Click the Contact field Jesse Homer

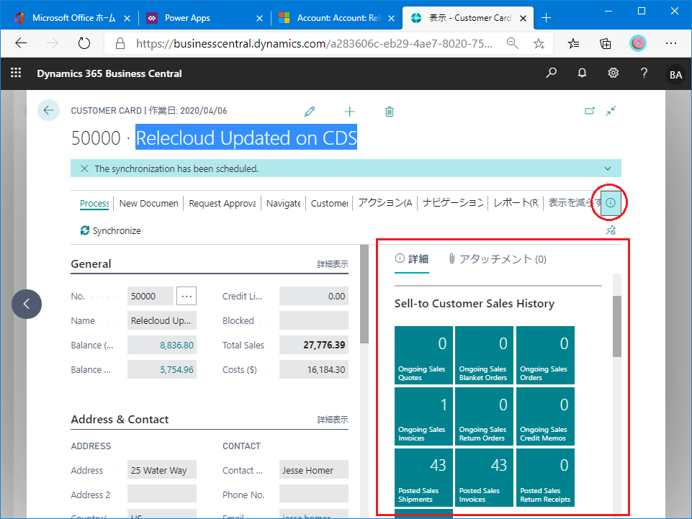click(314, 471)
